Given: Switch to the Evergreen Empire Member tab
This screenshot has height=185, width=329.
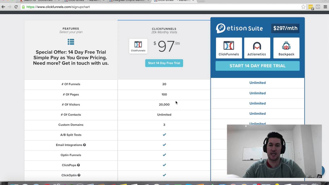Looking at the screenshot, I should [x=130, y=1].
